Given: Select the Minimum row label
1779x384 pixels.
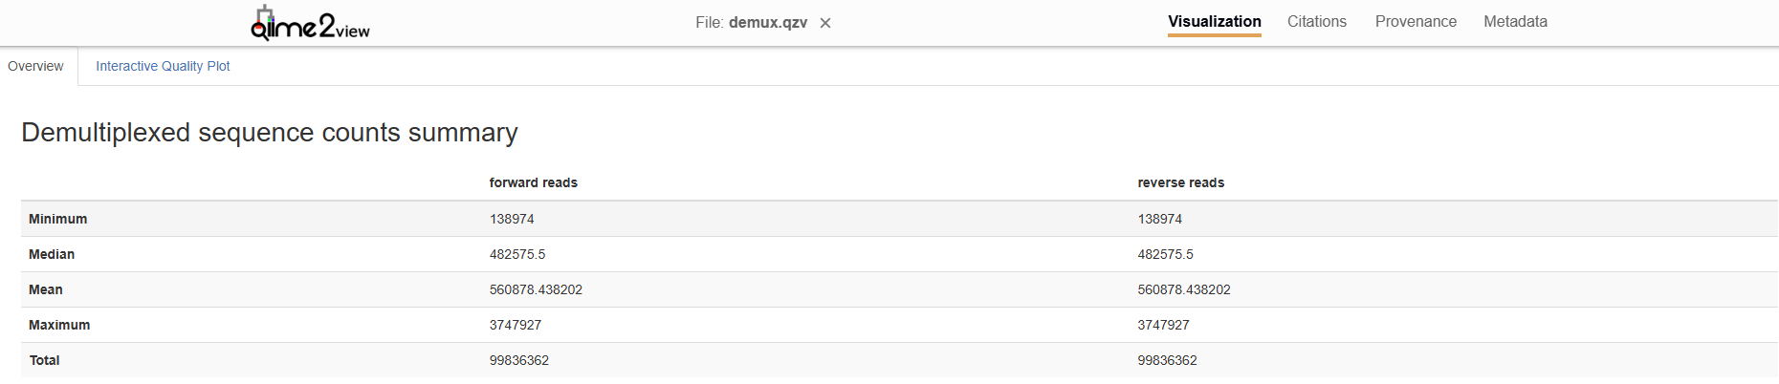Looking at the screenshot, I should (57, 219).
